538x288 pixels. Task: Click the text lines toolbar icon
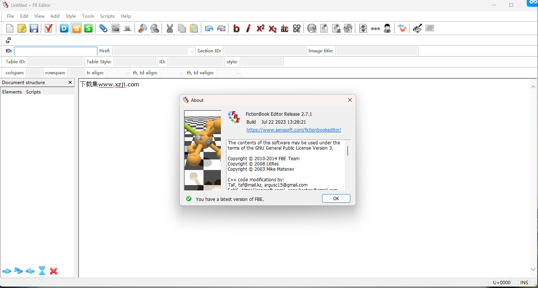pyautogui.click(x=430, y=28)
